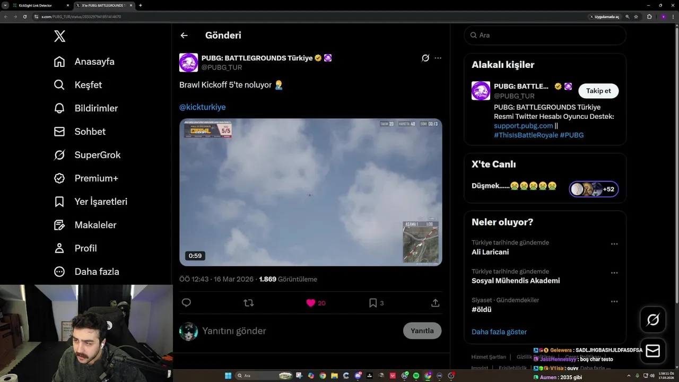679x382 pixels.
Task: Click Uygulamada aç in the address bar
Action: point(605,17)
